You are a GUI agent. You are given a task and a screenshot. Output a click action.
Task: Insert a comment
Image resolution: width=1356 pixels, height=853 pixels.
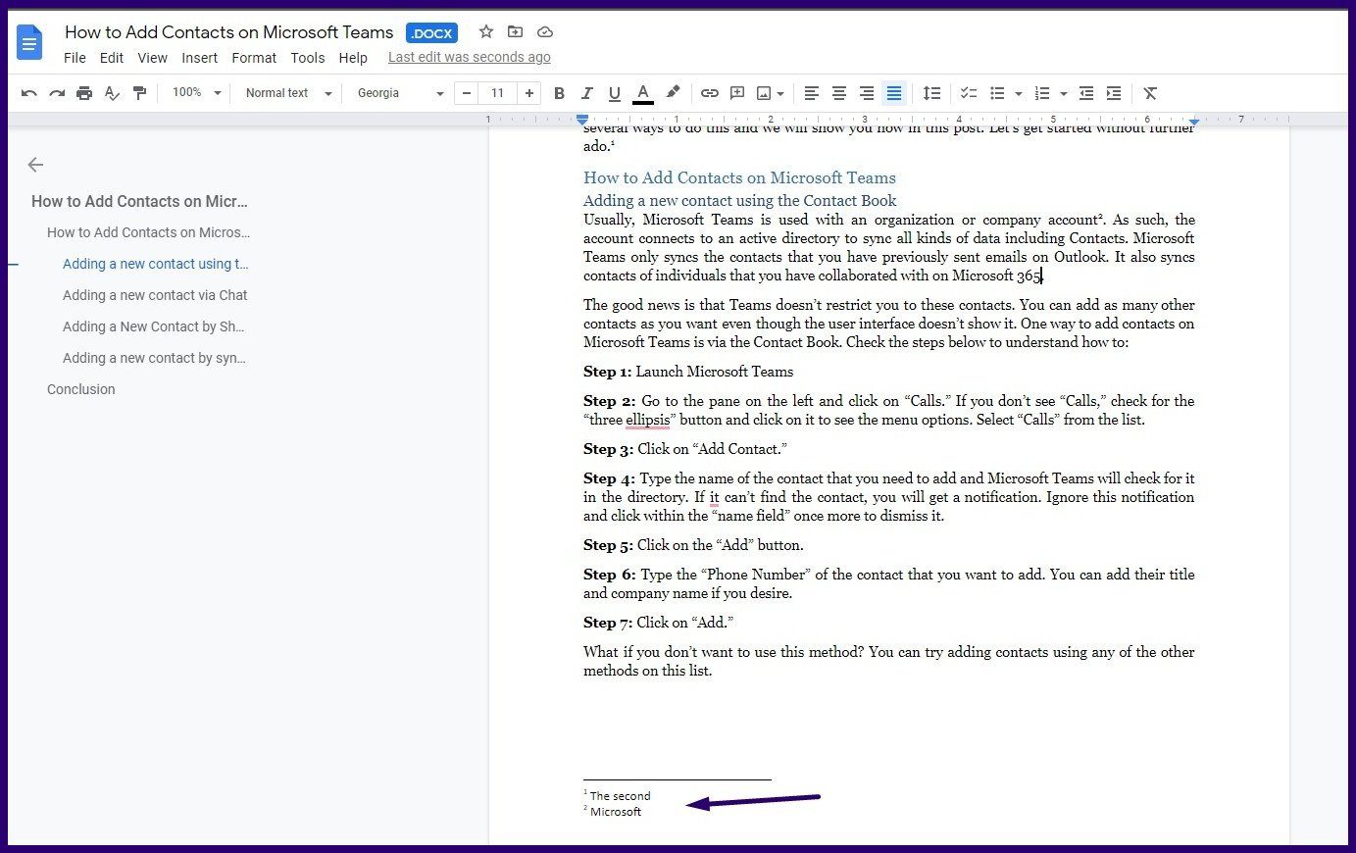736,93
